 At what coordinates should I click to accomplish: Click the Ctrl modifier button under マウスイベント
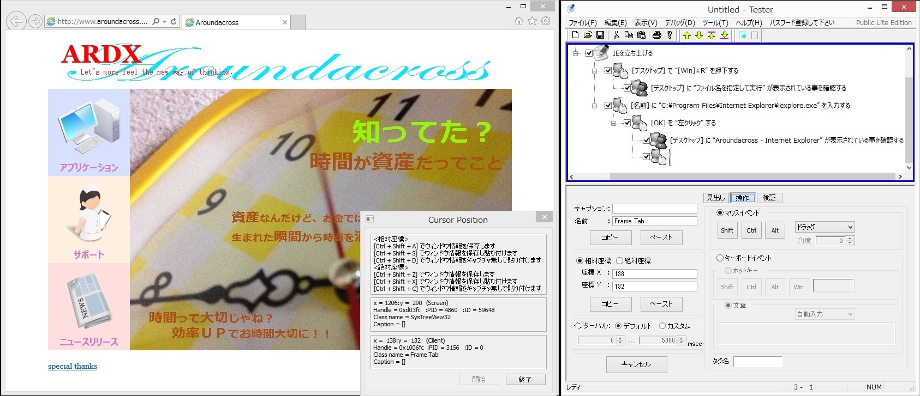(x=751, y=230)
